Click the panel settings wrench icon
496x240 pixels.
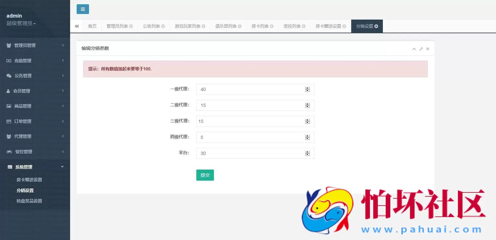[421, 48]
